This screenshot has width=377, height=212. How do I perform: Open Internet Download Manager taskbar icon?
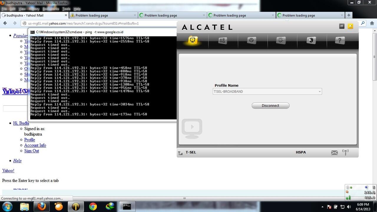coord(110,206)
